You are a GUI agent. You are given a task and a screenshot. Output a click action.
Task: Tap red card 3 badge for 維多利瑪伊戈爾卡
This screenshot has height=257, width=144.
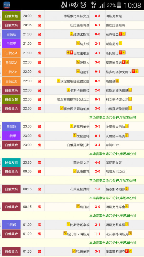133,71
